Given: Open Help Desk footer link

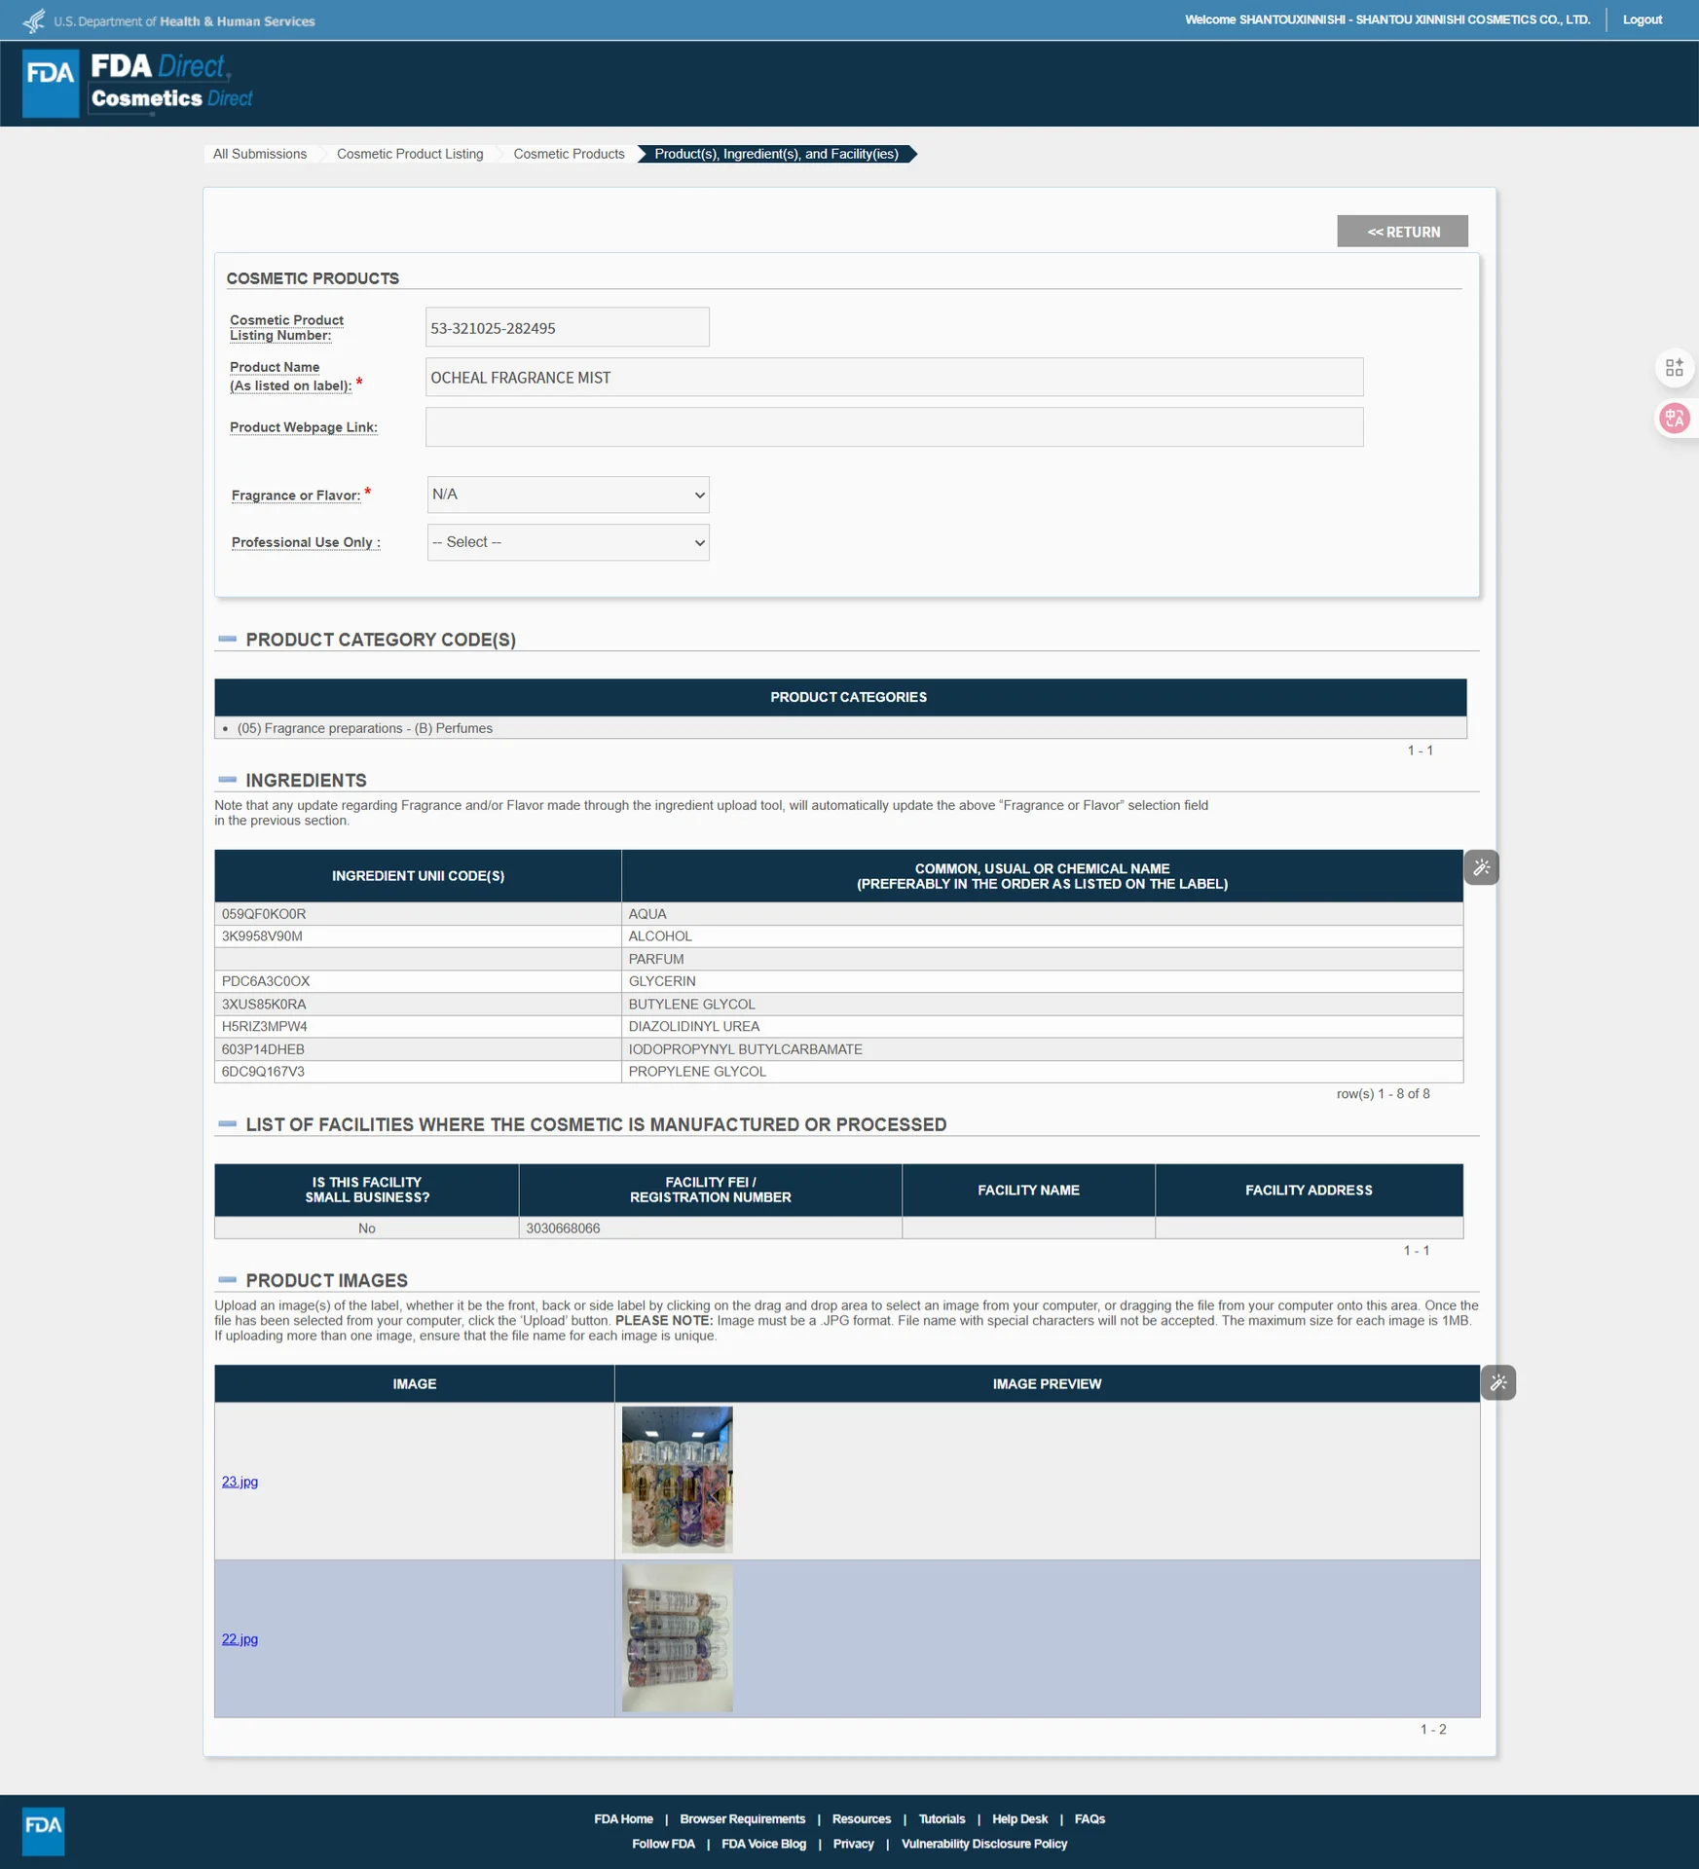Looking at the screenshot, I should 1019,1818.
